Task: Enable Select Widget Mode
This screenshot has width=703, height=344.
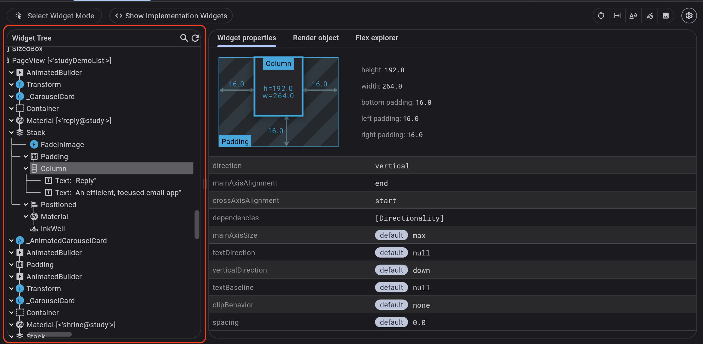Action: [x=54, y=16]
